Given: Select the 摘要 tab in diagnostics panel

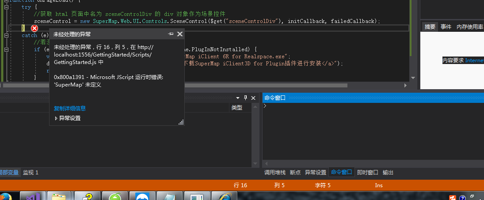Looking at the screenshot, I should tap(430, 27).
